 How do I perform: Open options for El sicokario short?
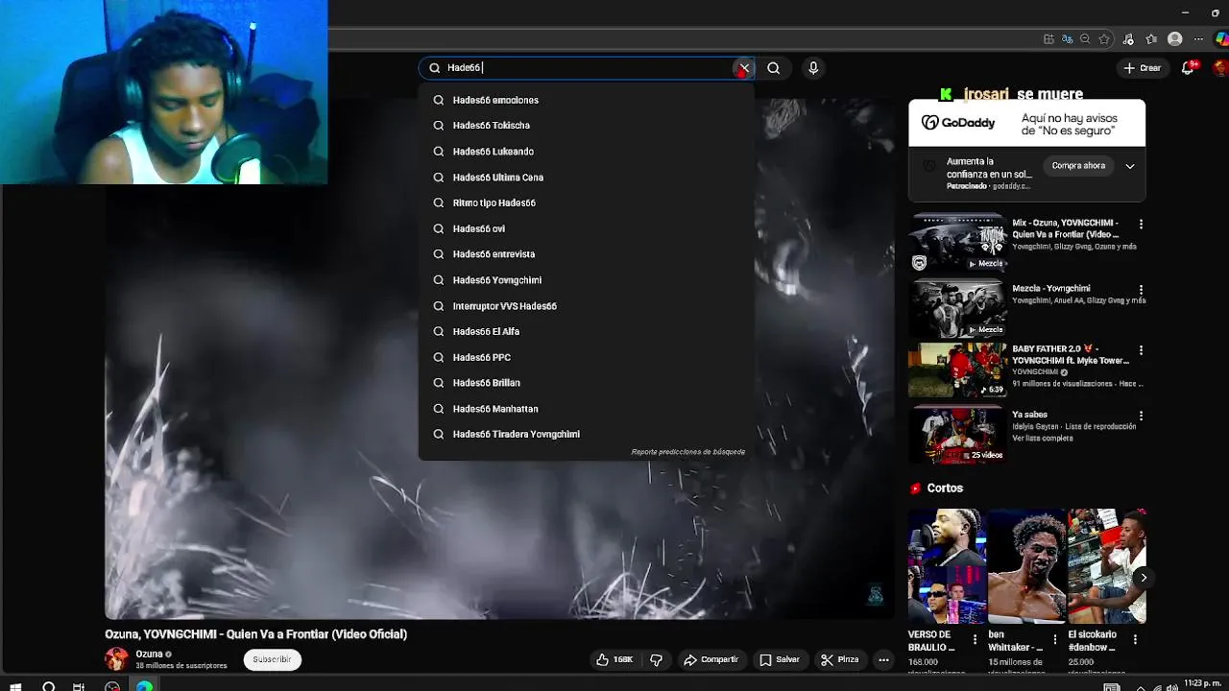[x=1135, y=639]
